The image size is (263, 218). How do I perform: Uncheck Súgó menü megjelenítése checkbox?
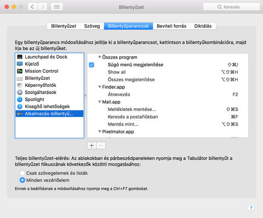coord(92,64)
